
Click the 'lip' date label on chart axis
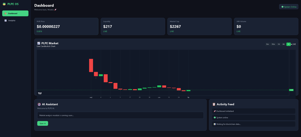pos(188,97)
